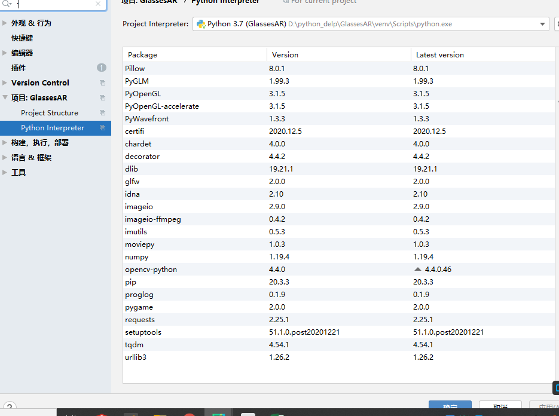Click the Python icon in the interpreter field
Viewport: 559px width, 416px height.
click(x=201, y=24)
